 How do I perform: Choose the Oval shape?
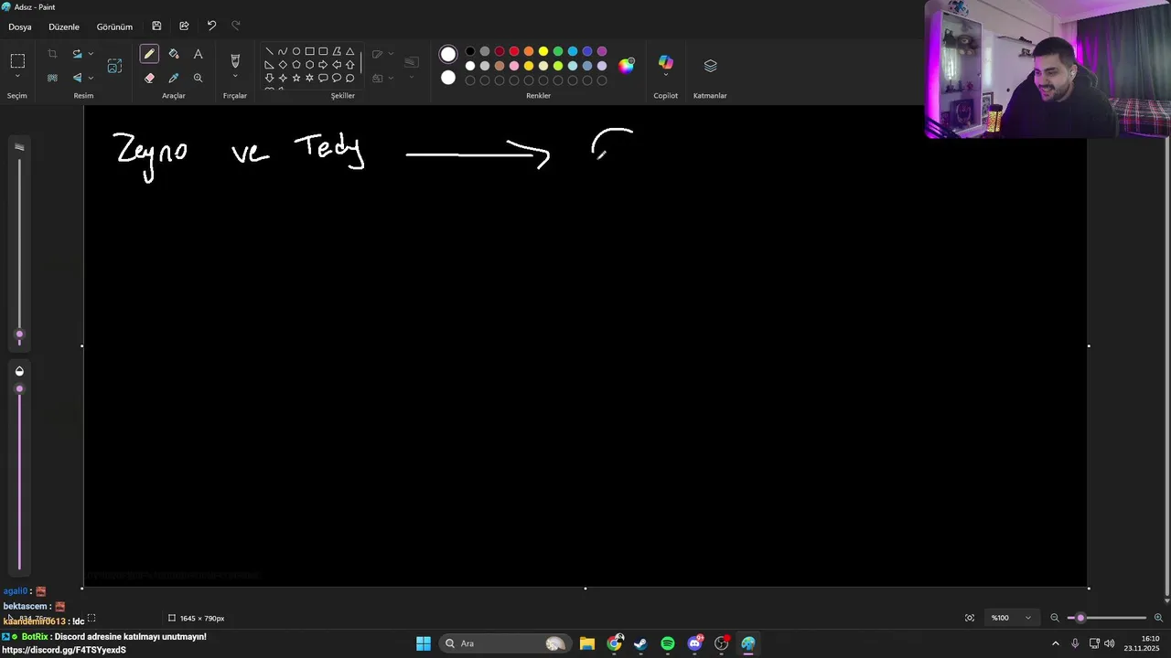click(x=296, y=51)
